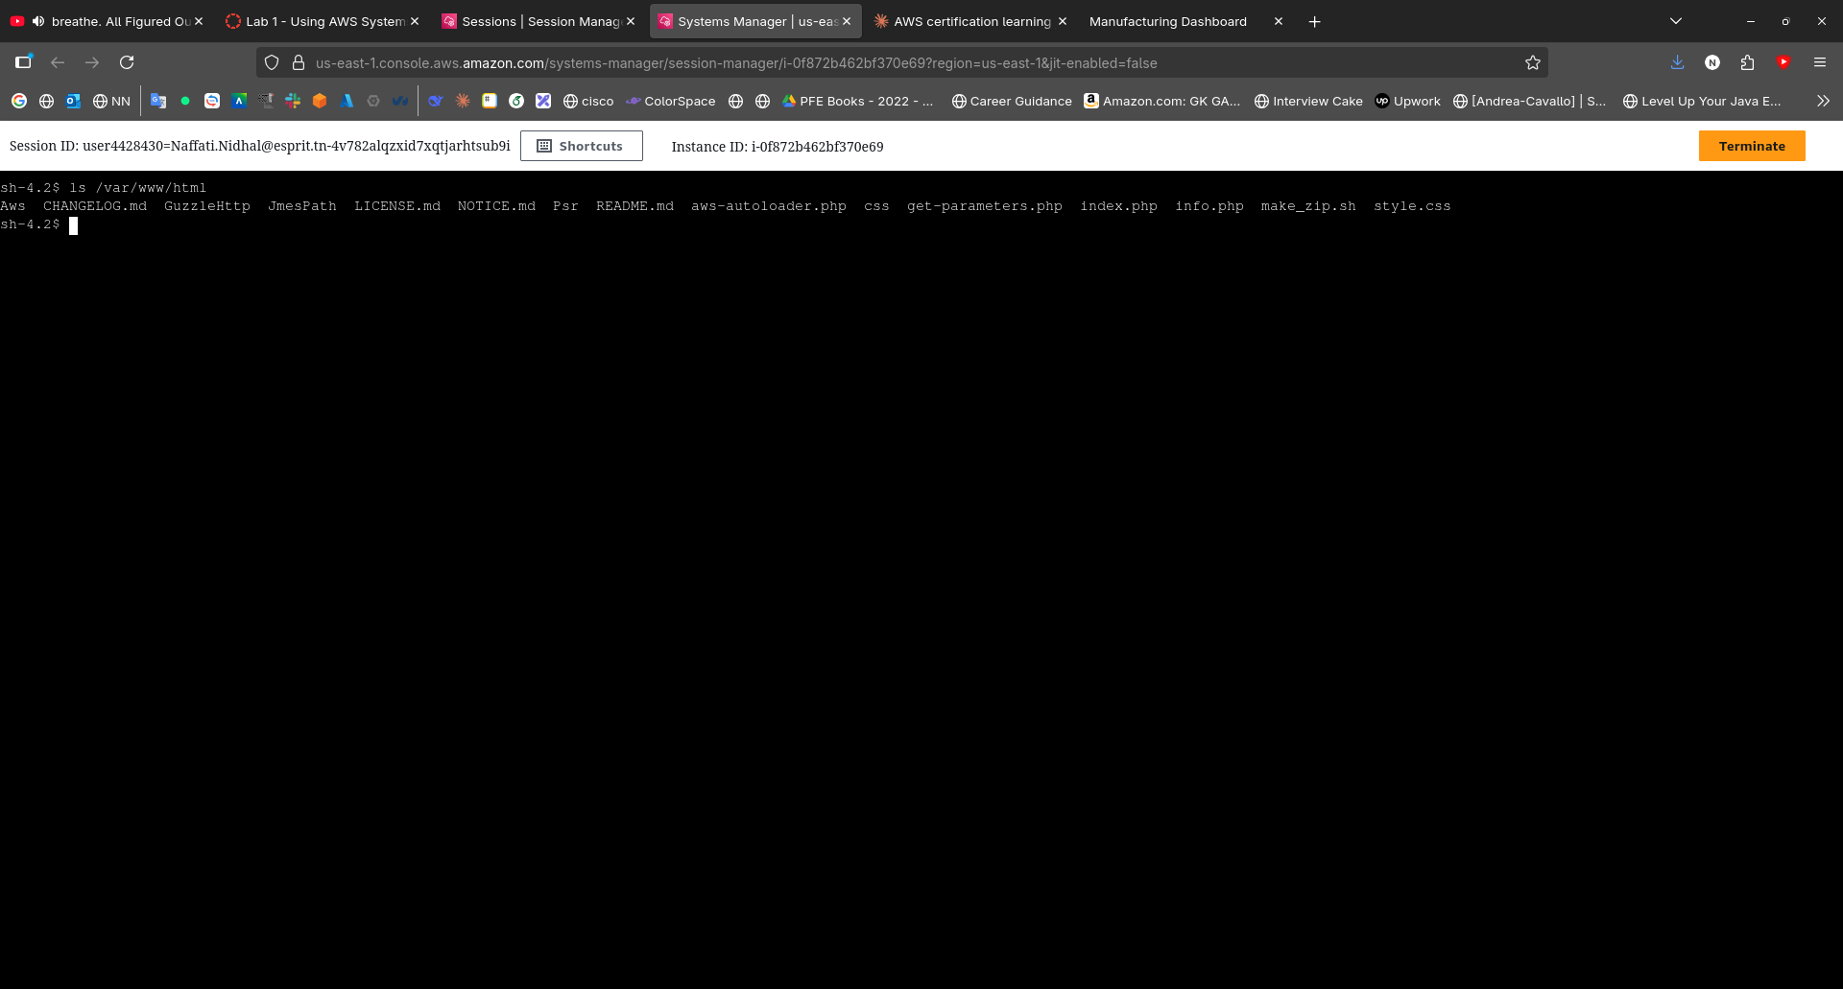The image size is (1843, 989).
Task: Switch to the Sessions | Session Manager tab
Action: 533,21
